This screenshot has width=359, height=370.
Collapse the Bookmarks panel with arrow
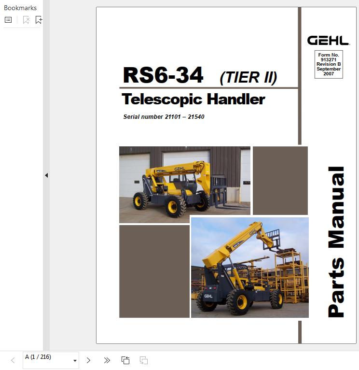[46, 175]
